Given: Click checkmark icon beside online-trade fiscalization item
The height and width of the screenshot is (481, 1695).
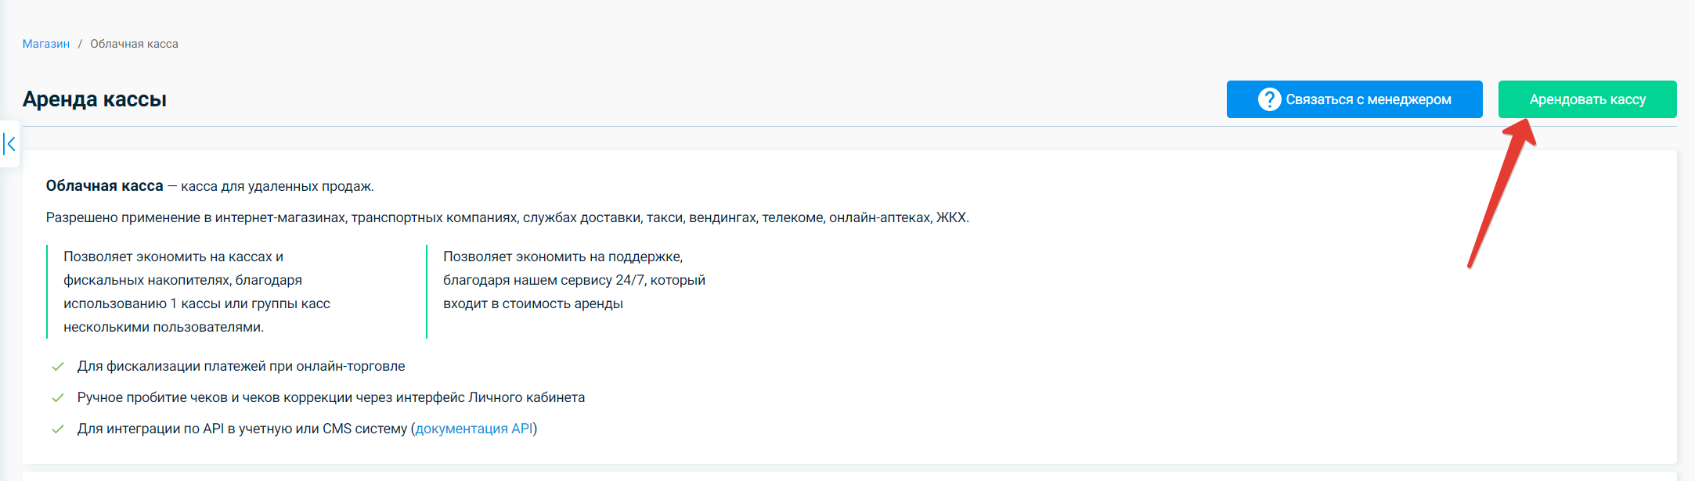Looking at the screenshot, I should click(x=57, y=366).
